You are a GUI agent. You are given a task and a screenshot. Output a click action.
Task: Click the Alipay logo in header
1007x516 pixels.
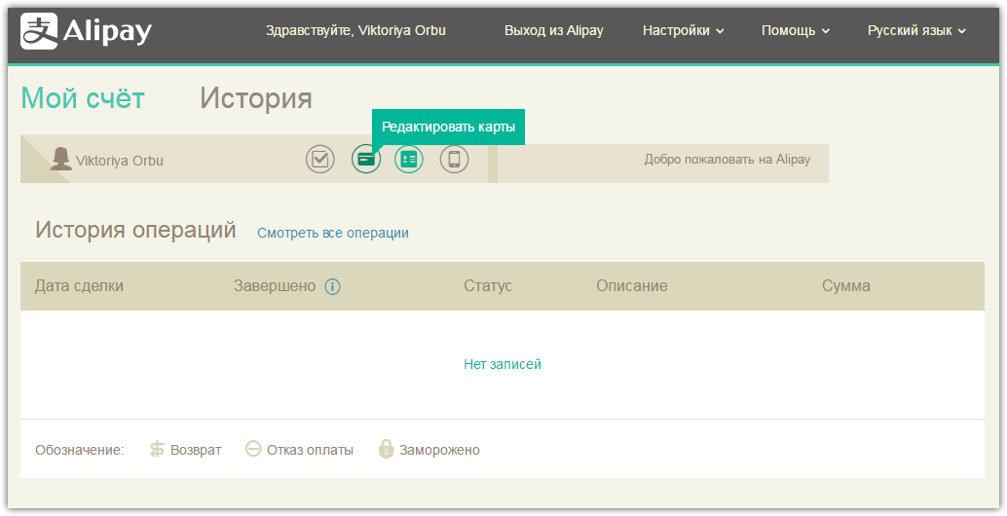(x=86, y=31)
